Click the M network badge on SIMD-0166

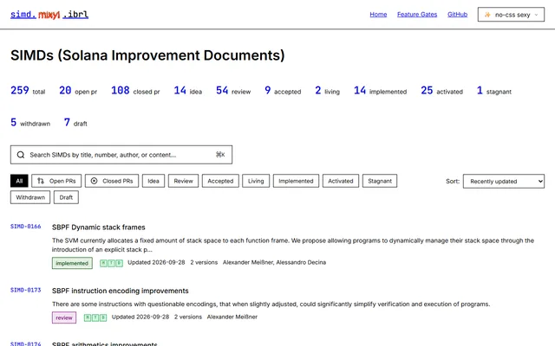coord(103,263)
